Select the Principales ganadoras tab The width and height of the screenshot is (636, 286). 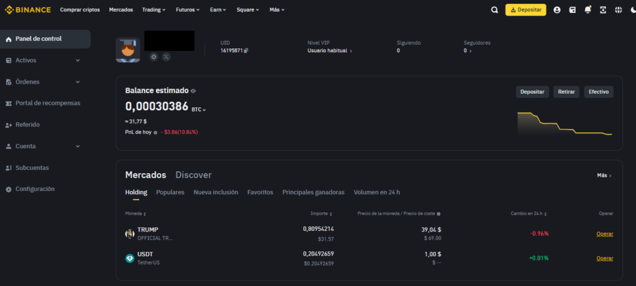pyautogui.click(x=314, y=192)
